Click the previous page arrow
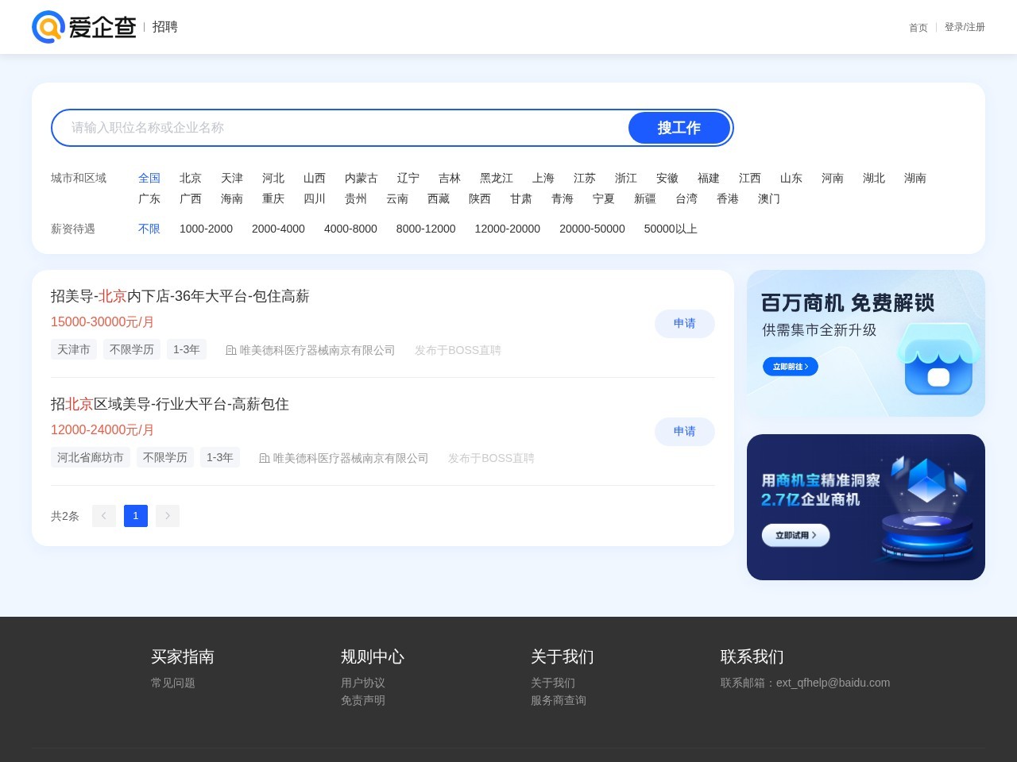The height and width of the screenshot is (762, 1017). point(104,516)
